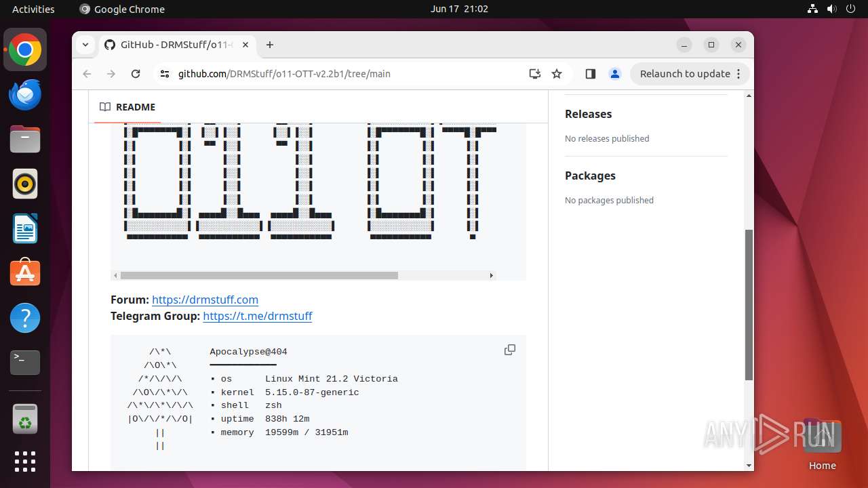This screenshot has height=488, width=868.
Task: Open the power menu in top bar
Action: point(850,9)
